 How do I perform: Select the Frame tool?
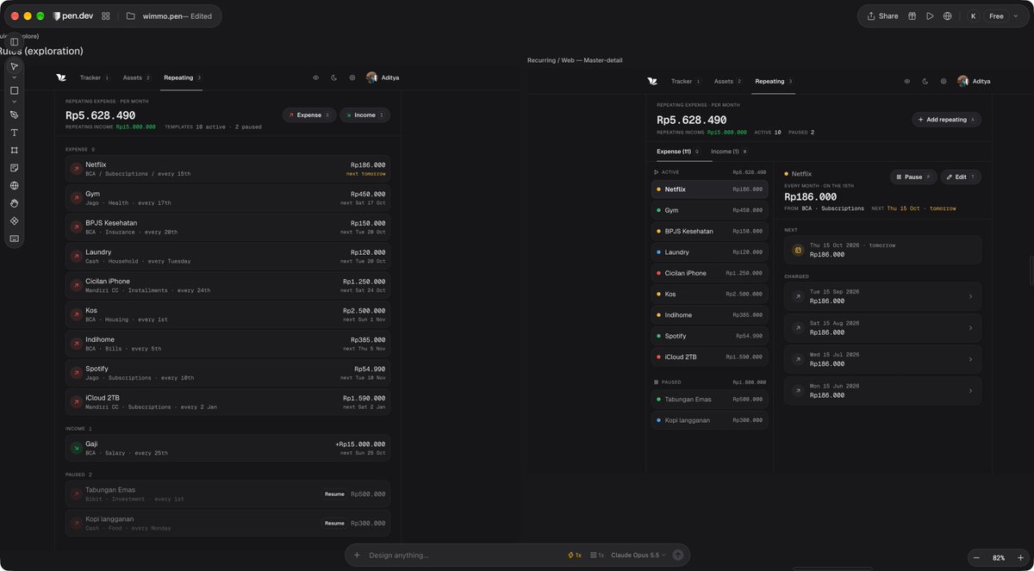pyautogui.click(x=15, y=150)
